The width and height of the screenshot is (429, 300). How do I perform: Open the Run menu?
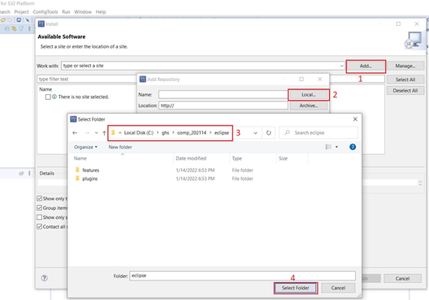pos(66,12)
